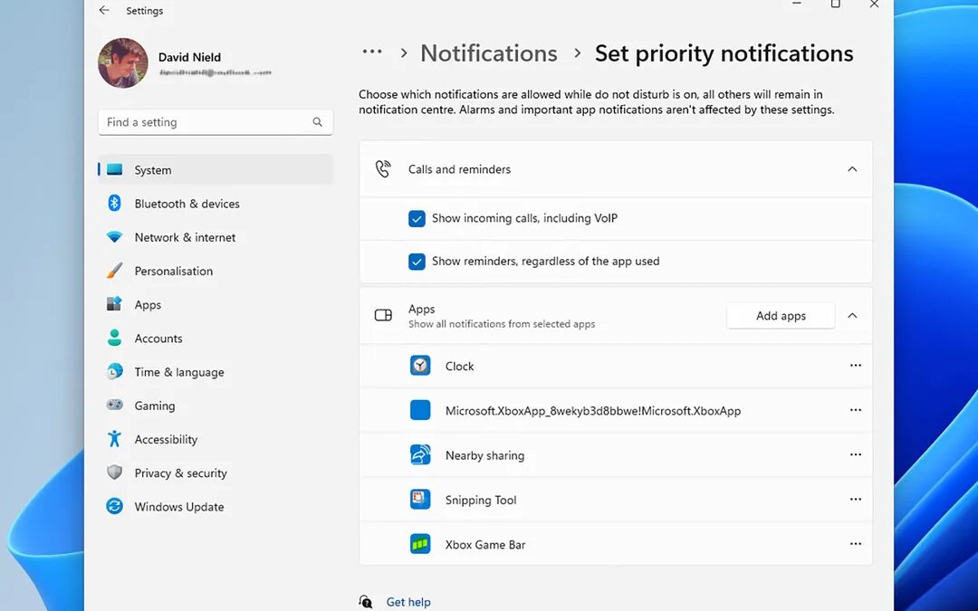Click the Snipping Tool icon
This screenshot has height=611, width=978.
click(x=420, y=500)
